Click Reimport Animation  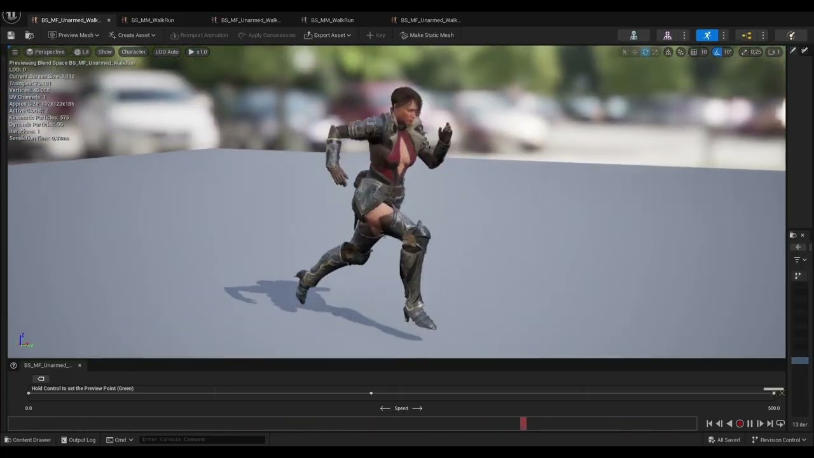coord(199,35)
